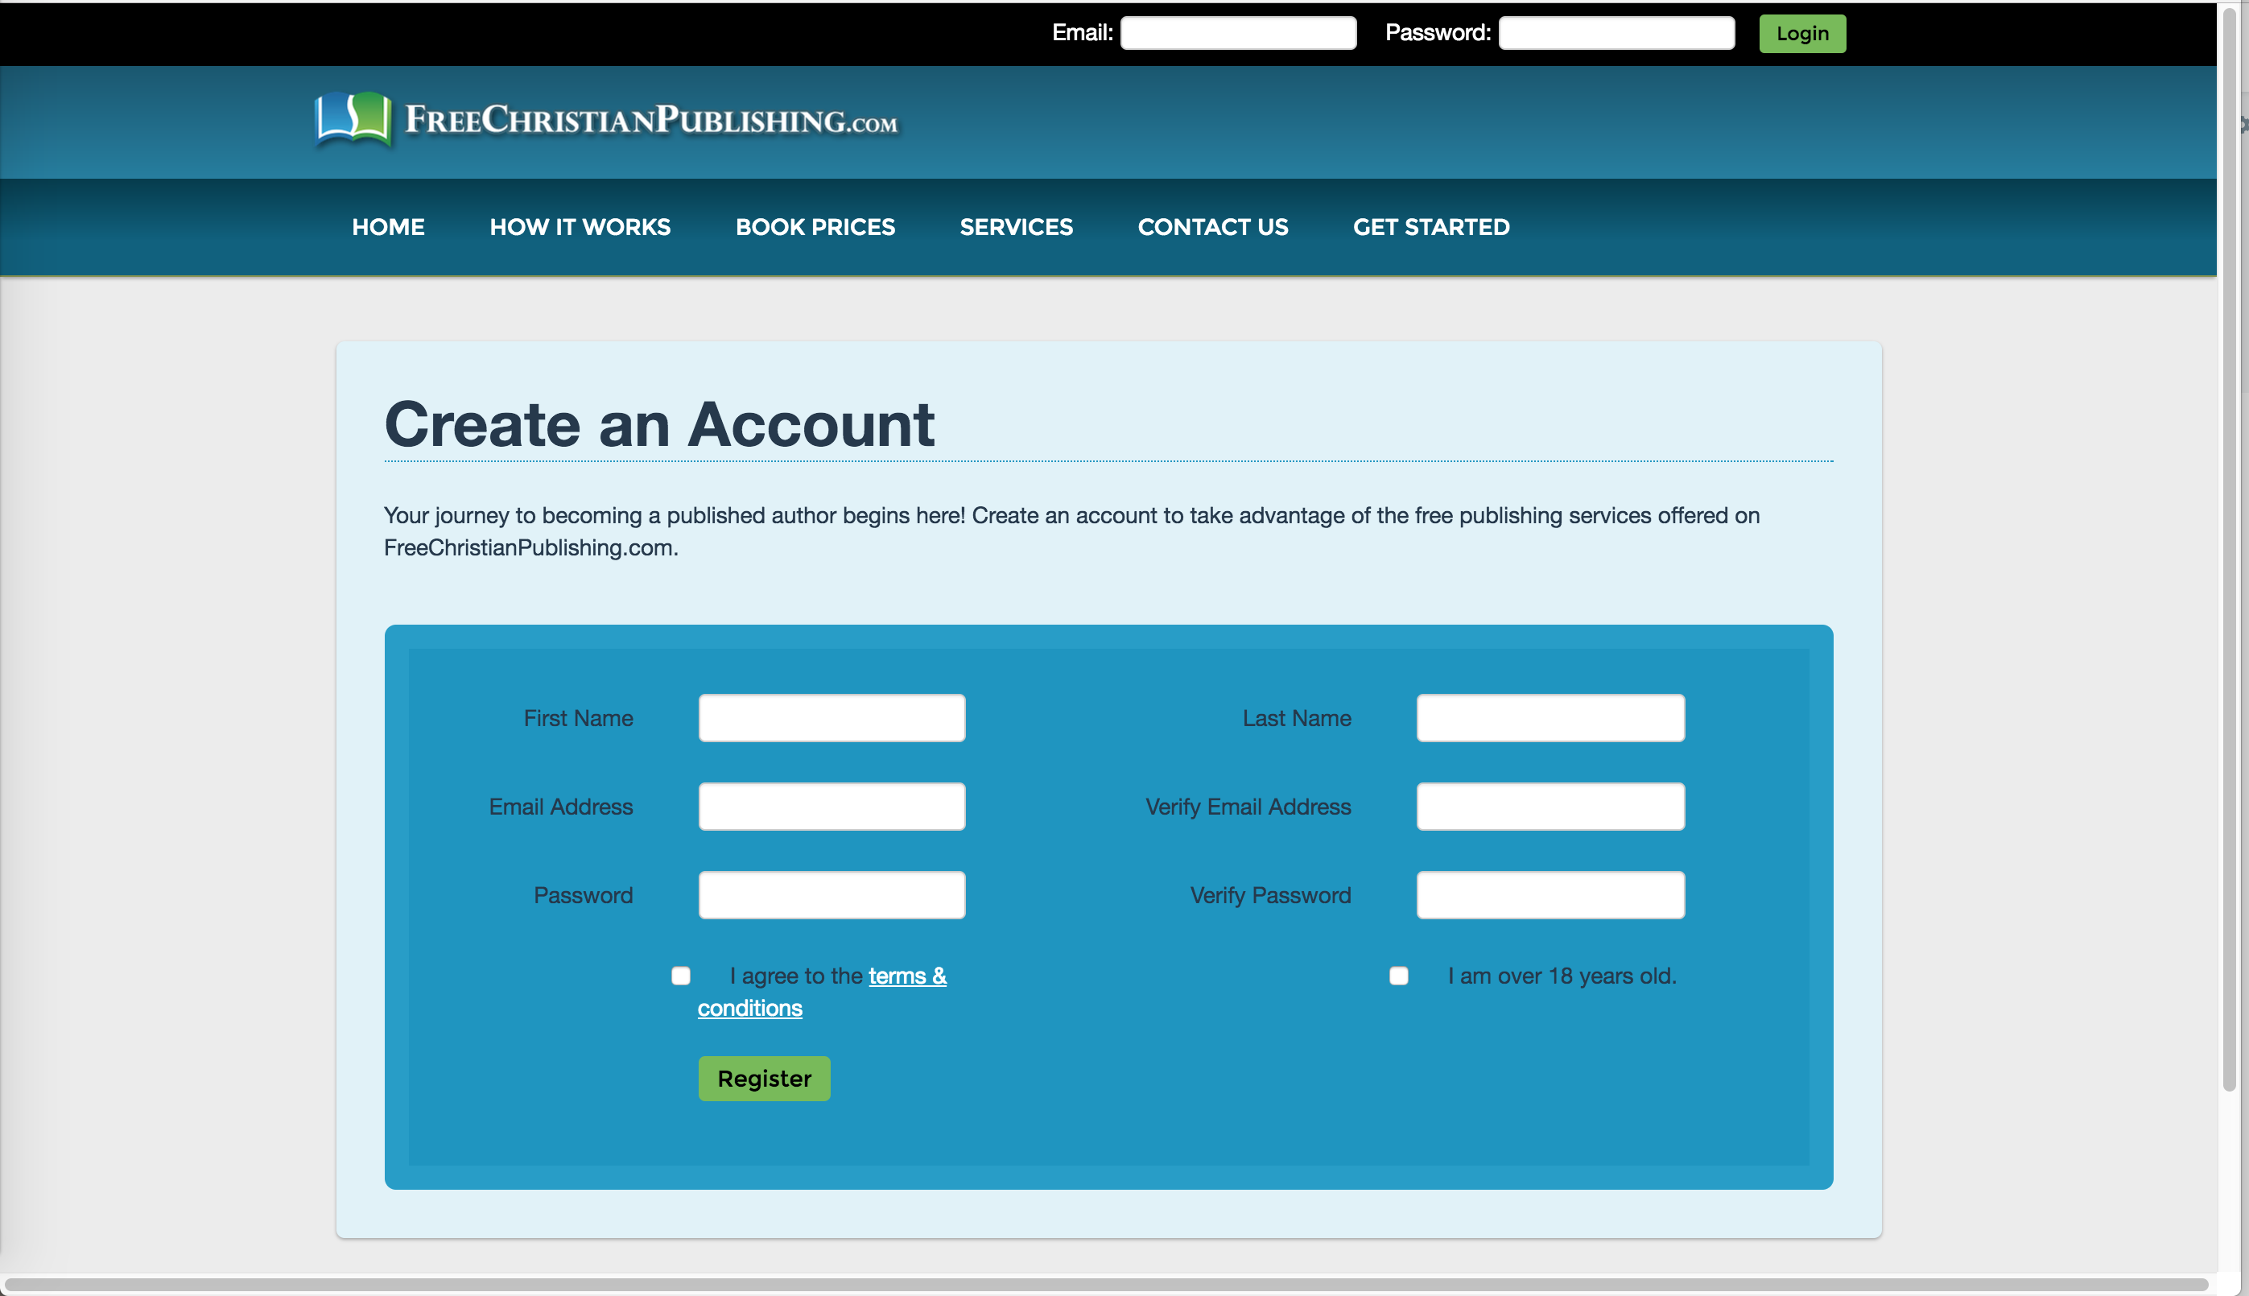Click the FreeChristianPublishing.com site title
The height and width of the screenshot is (1296, 2249).
pyautogui.click(x=650, y=120)
